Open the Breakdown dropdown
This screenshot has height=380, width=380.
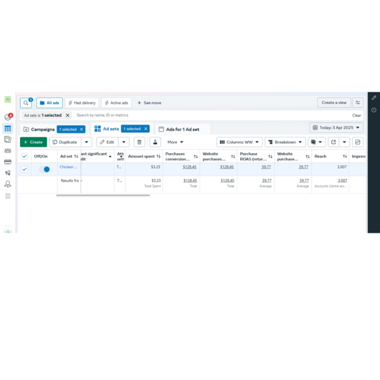coord(285,142)
